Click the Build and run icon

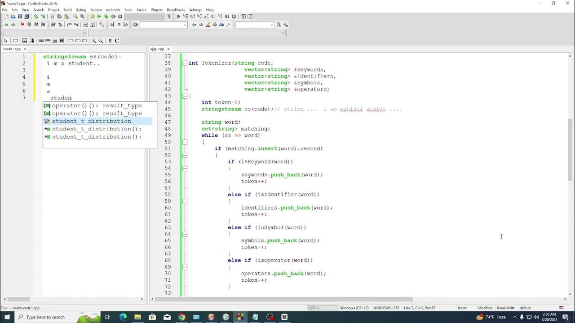pos(106,17)
